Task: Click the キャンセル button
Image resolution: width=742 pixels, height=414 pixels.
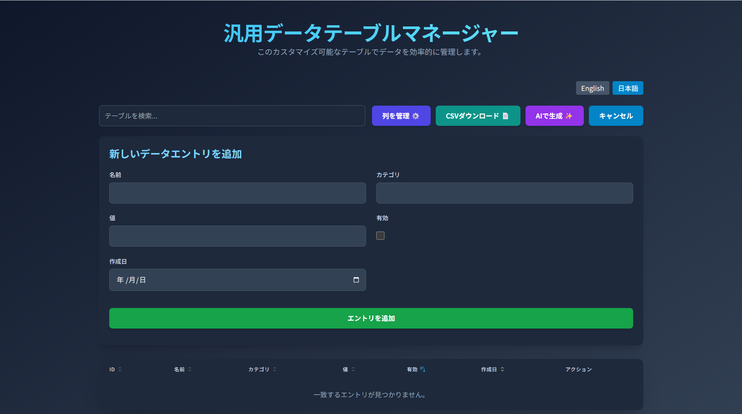Action: pos(615,116)
